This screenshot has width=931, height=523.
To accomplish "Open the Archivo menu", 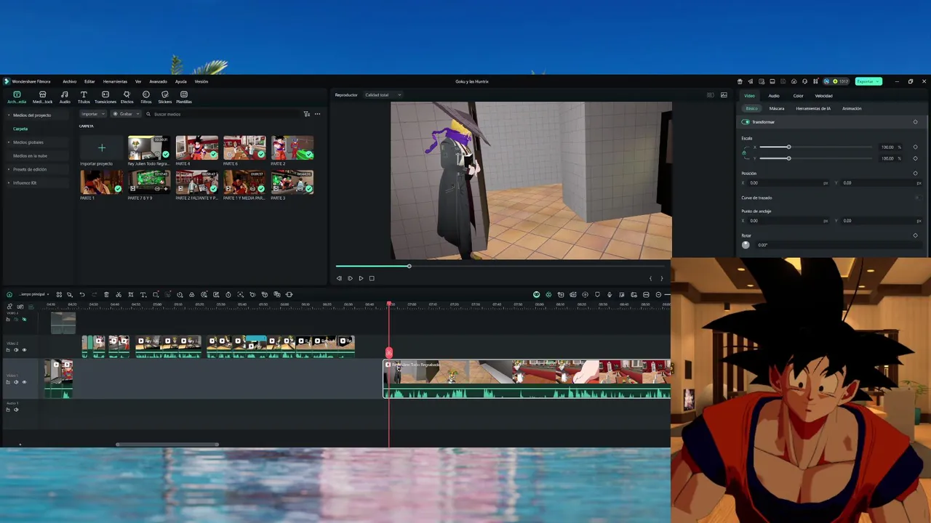I will pos(69,81).
